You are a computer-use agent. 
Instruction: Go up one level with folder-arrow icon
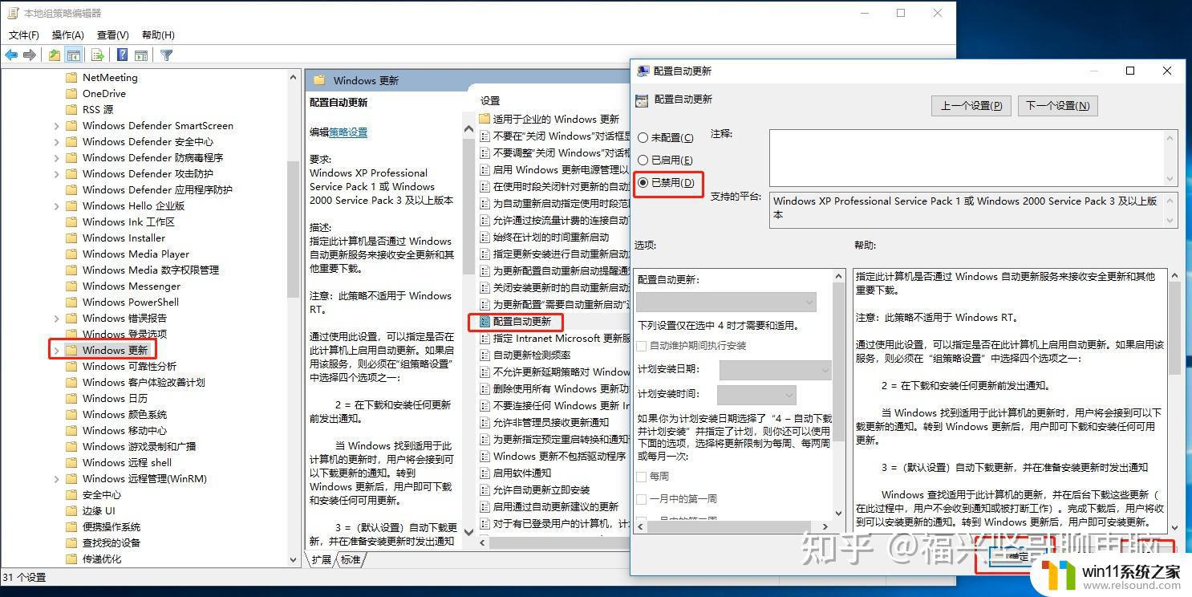pos(54,55)
